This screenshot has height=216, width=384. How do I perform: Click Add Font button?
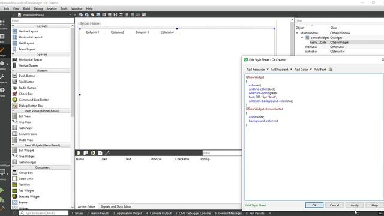coord(320,70)
